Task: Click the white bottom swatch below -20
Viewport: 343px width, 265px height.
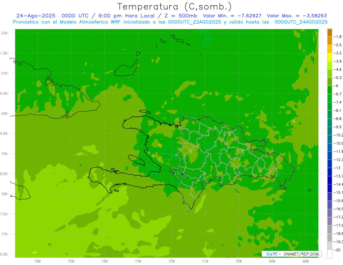Action: [x=330, y=254]
